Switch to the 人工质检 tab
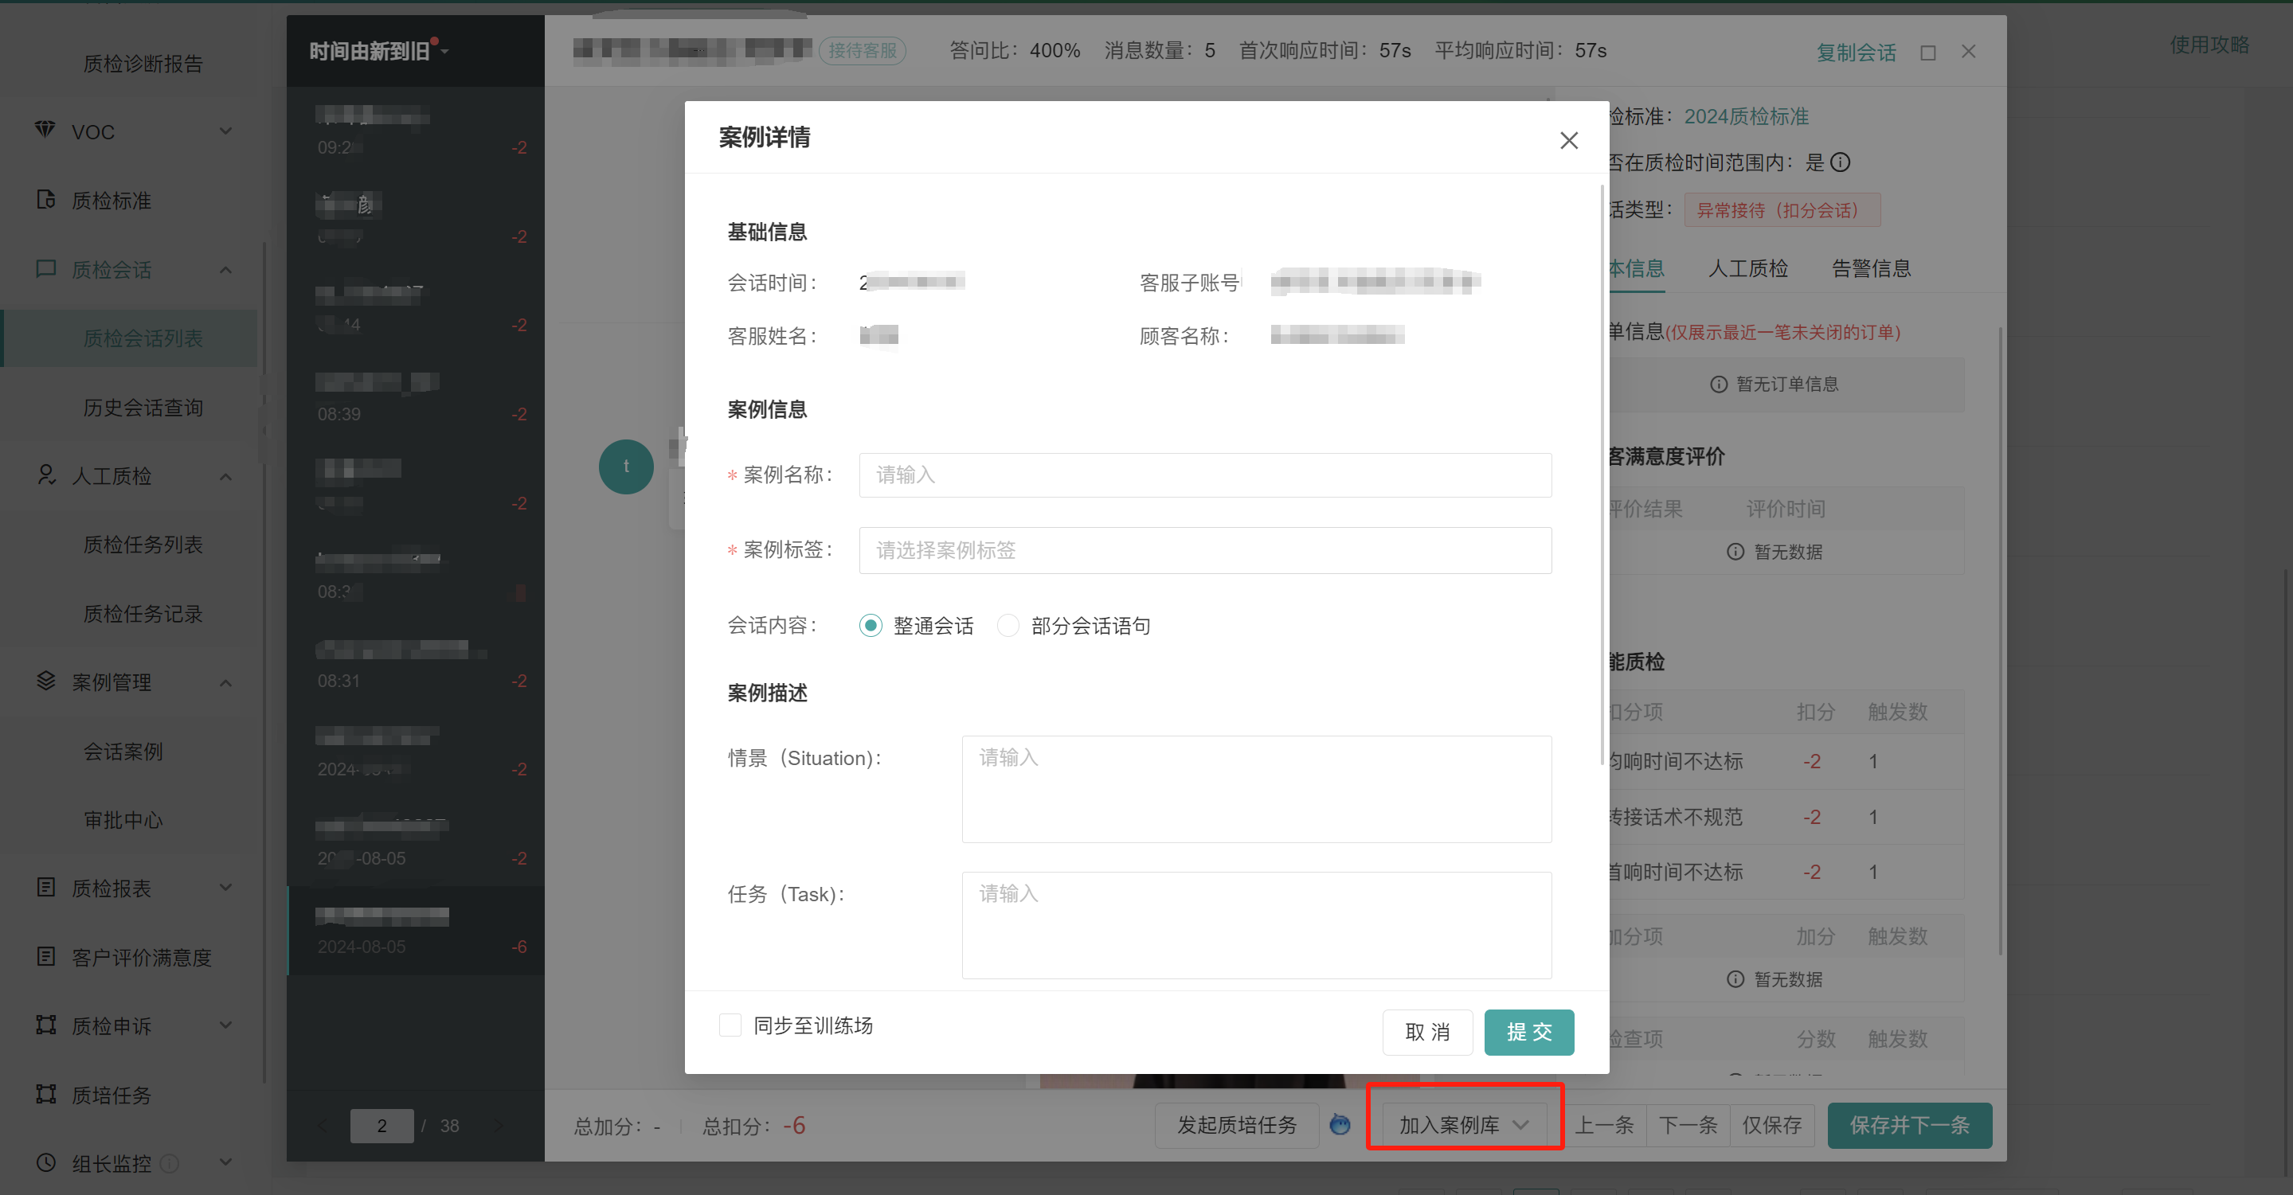 pyautogui.click(x=1747, y=269)
